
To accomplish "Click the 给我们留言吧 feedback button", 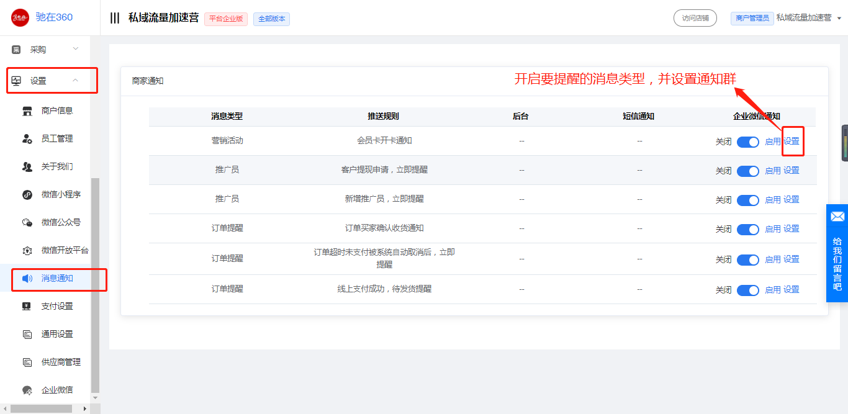I will coord(837,253).
